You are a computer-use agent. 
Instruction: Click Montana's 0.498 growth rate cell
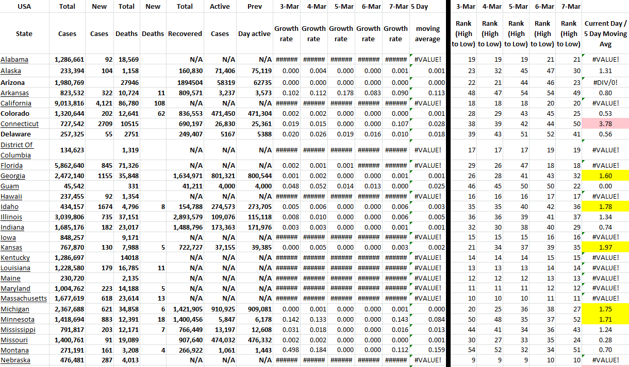point(286,350)
